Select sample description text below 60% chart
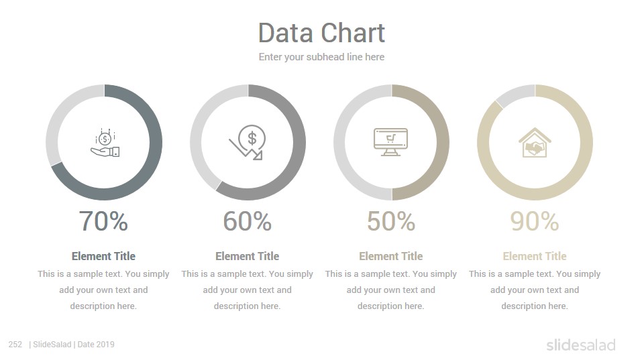This screenshot has height=362, width=644. (248, 290)
